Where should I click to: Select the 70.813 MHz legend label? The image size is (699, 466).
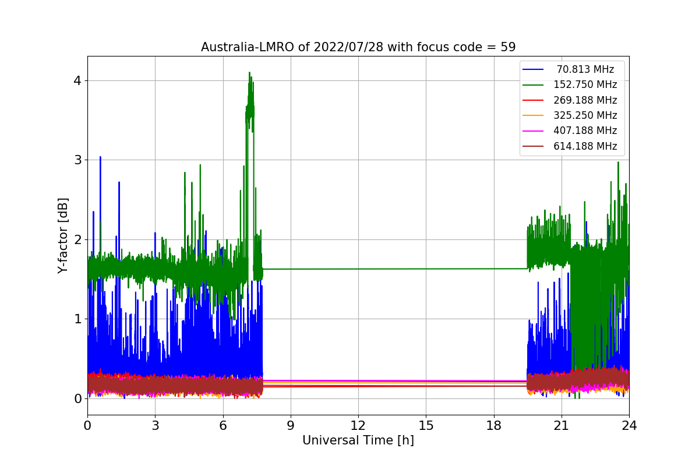[585, 69]
